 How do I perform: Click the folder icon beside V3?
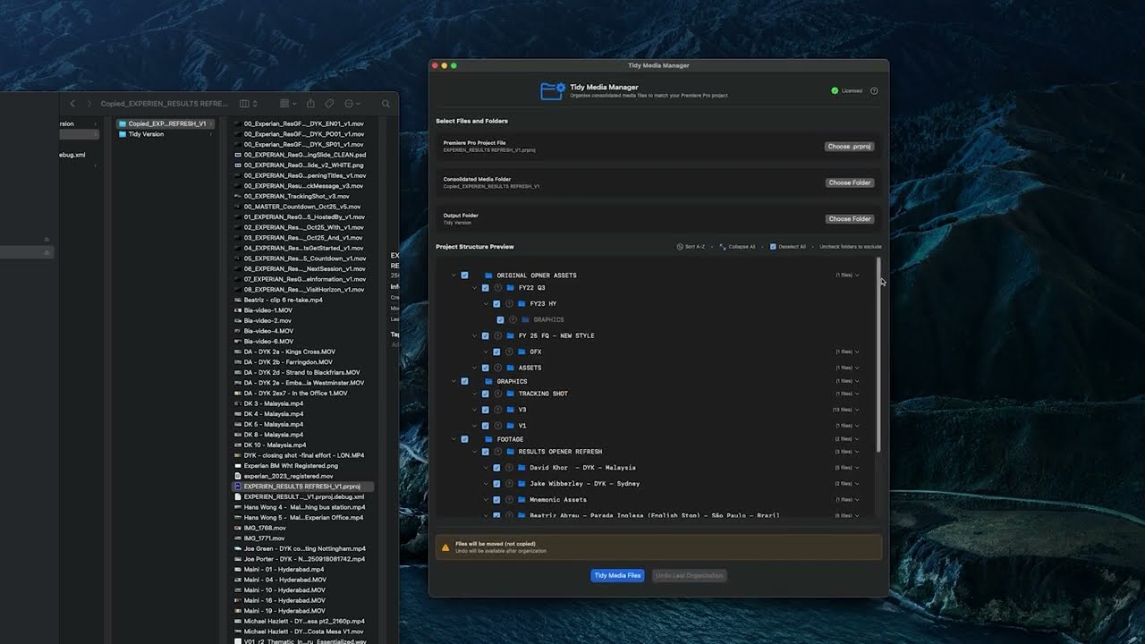(x=510, y=410)
